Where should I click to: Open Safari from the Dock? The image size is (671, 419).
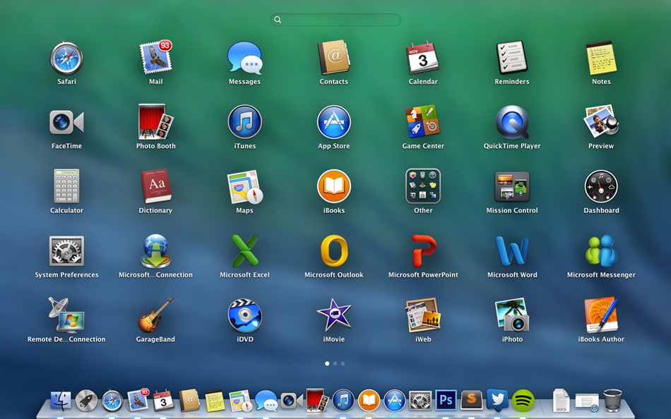pyautogui.click(x=112, y=401)
